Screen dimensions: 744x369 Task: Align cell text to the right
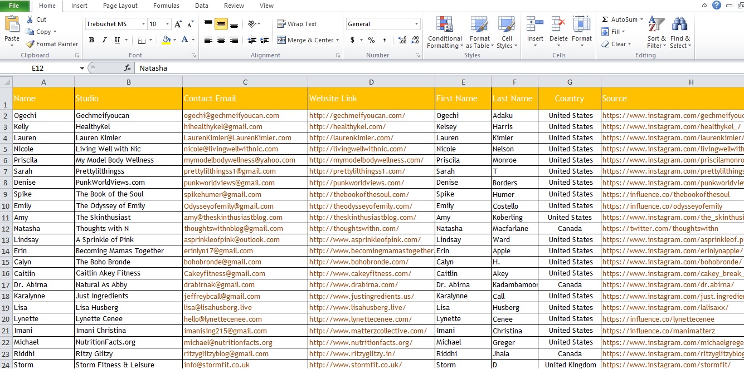pyautogui.click(x=234, y=40)
